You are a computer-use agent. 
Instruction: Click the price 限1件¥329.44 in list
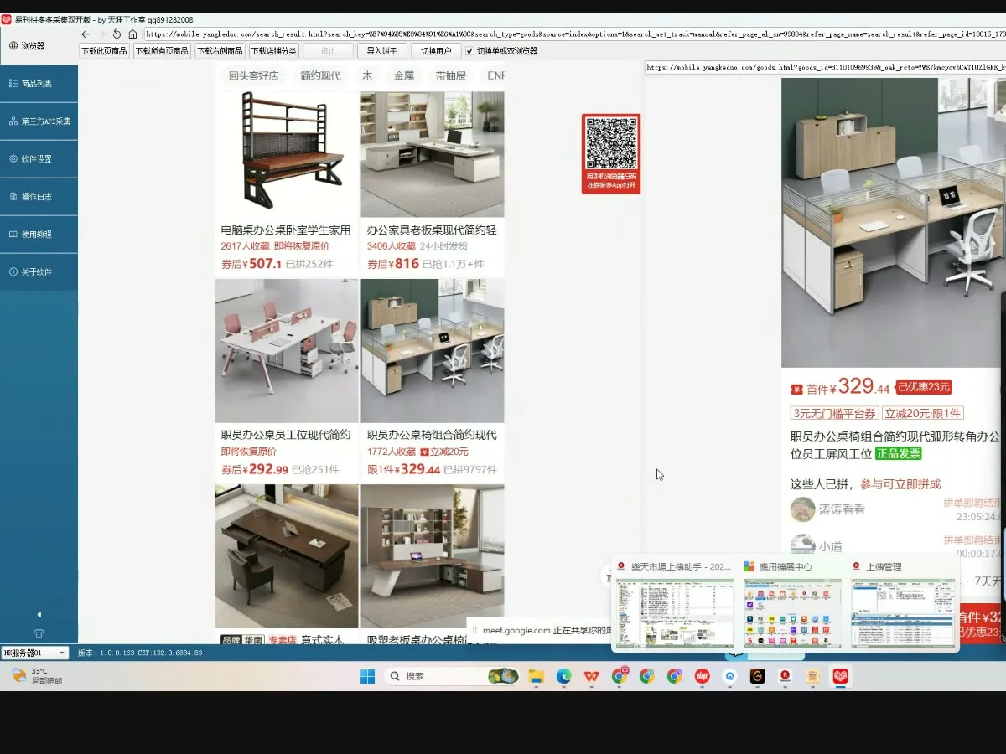point(403,469)
